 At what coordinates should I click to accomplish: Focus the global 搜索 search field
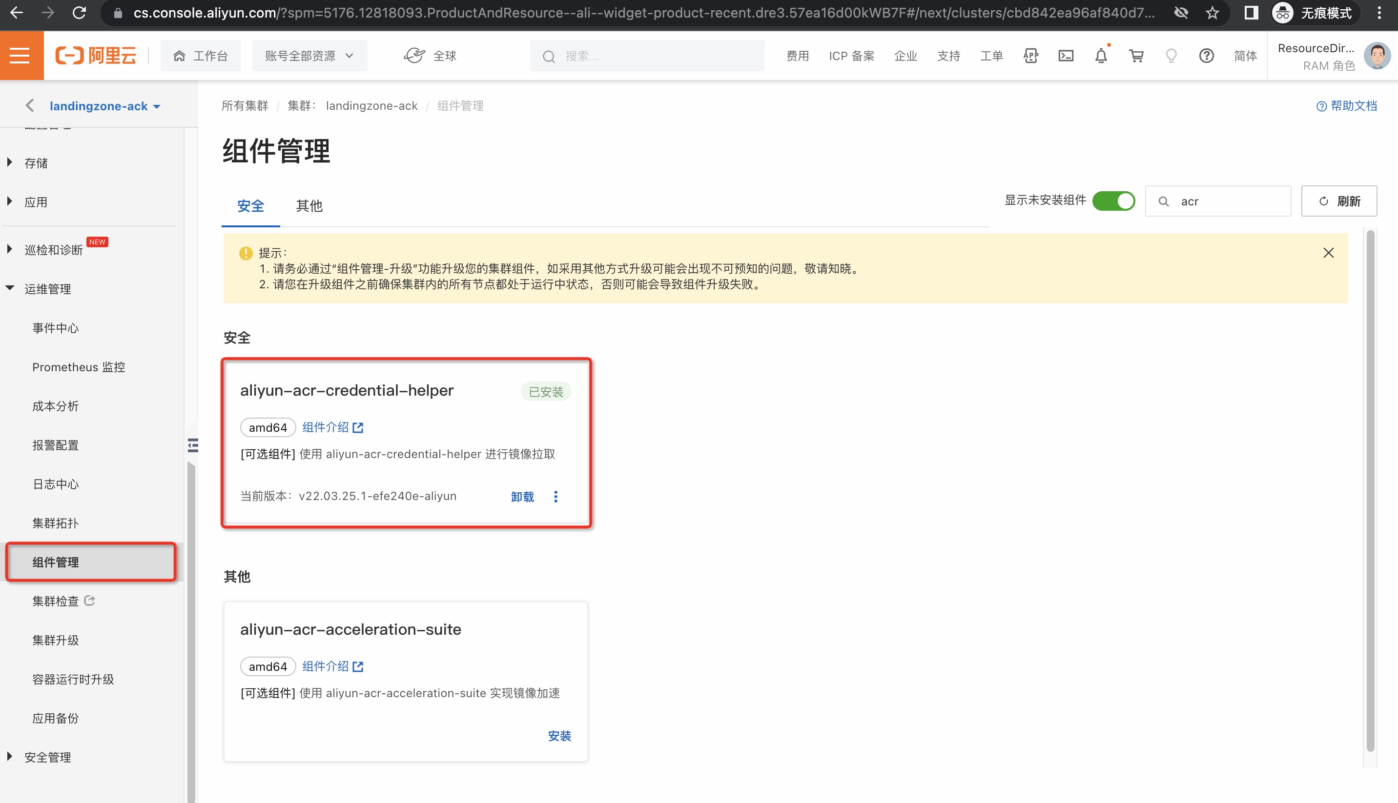click(647, 56)
